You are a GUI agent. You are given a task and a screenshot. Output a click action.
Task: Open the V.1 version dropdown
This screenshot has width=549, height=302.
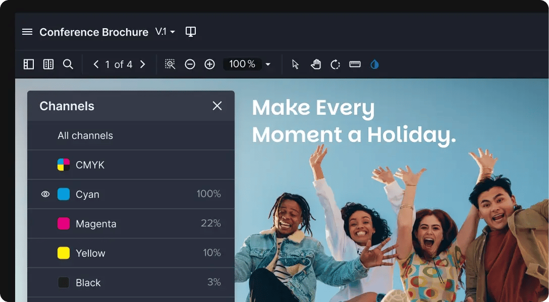coord(165,31)
